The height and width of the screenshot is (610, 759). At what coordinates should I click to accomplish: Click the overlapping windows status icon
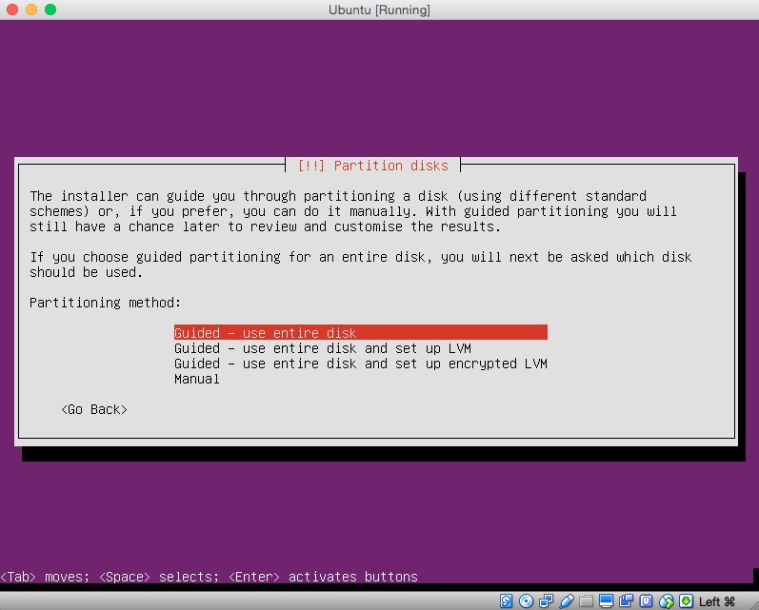[626, 601]
